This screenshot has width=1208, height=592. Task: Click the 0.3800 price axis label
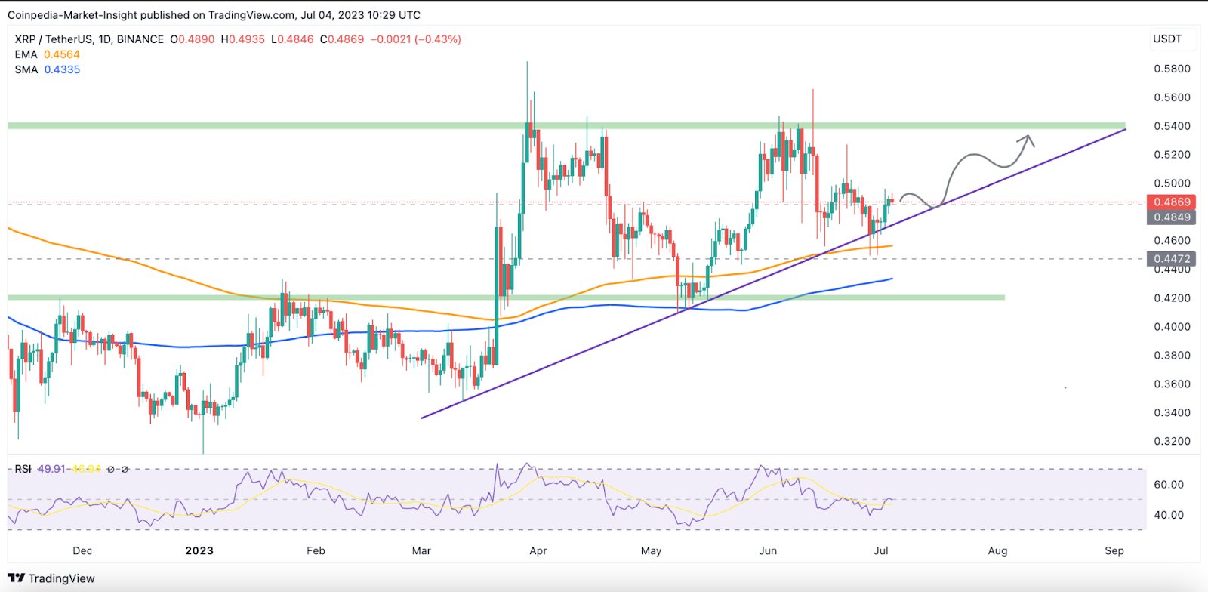(x=1172, y=356)
